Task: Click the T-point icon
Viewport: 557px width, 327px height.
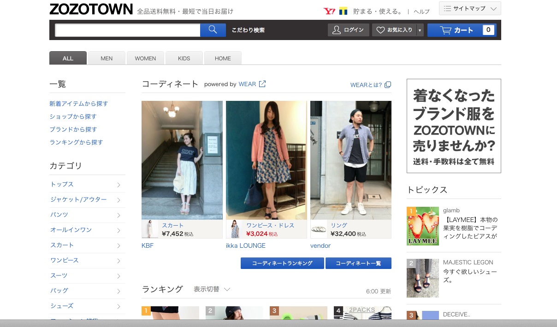Action: [x=343, y=11]
